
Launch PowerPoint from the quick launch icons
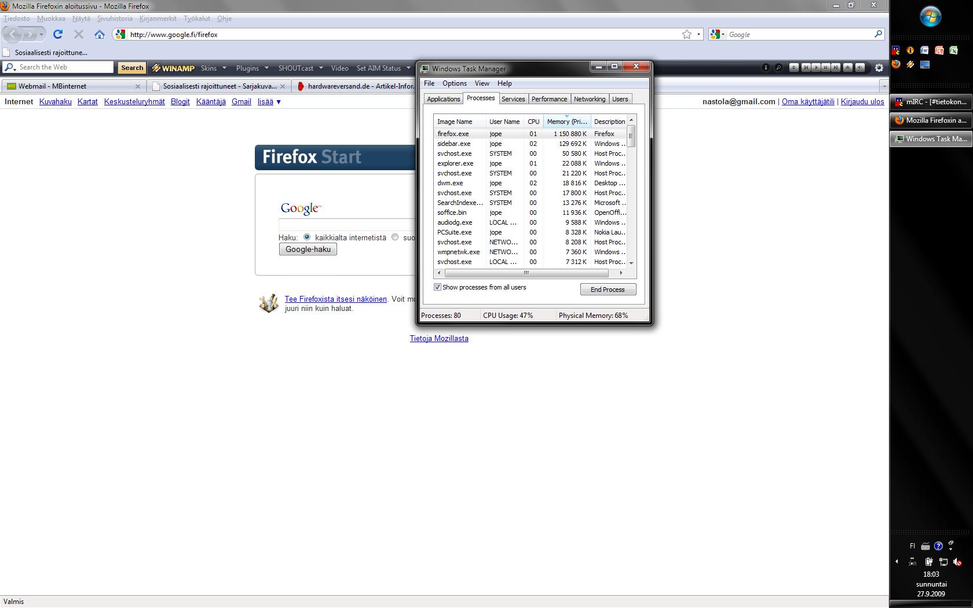(939, 50)
